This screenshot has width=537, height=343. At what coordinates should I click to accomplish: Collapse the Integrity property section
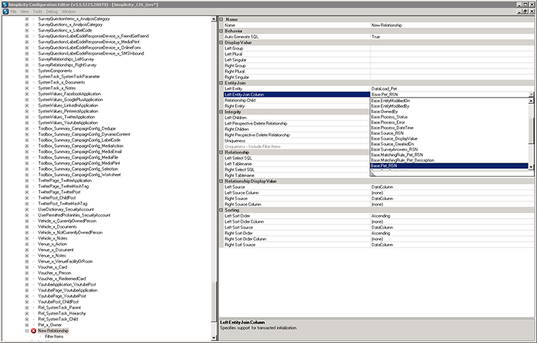222,112
